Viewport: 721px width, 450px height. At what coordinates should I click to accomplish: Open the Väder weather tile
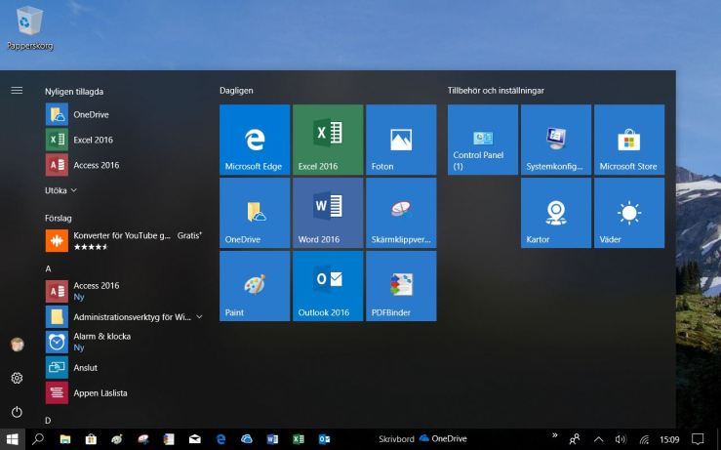tap(629, 213)
